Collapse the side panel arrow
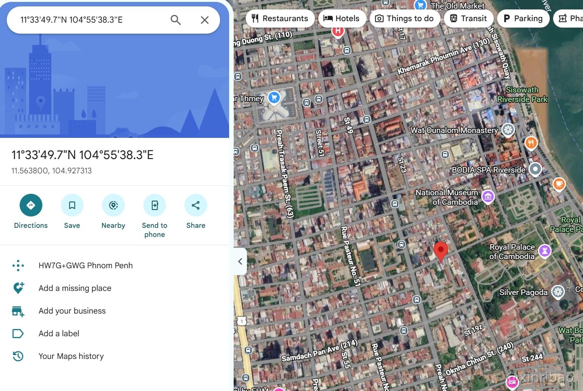Viewport: 583px width, 391px height. point(240,261)
